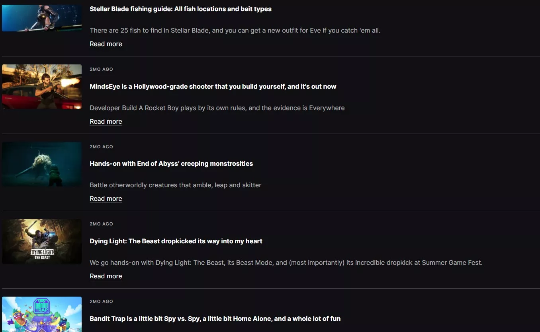Viewport: 540px width, 332px height.
Task: Open the End of Abyss creature thumbnail
Action: point(42,164)
